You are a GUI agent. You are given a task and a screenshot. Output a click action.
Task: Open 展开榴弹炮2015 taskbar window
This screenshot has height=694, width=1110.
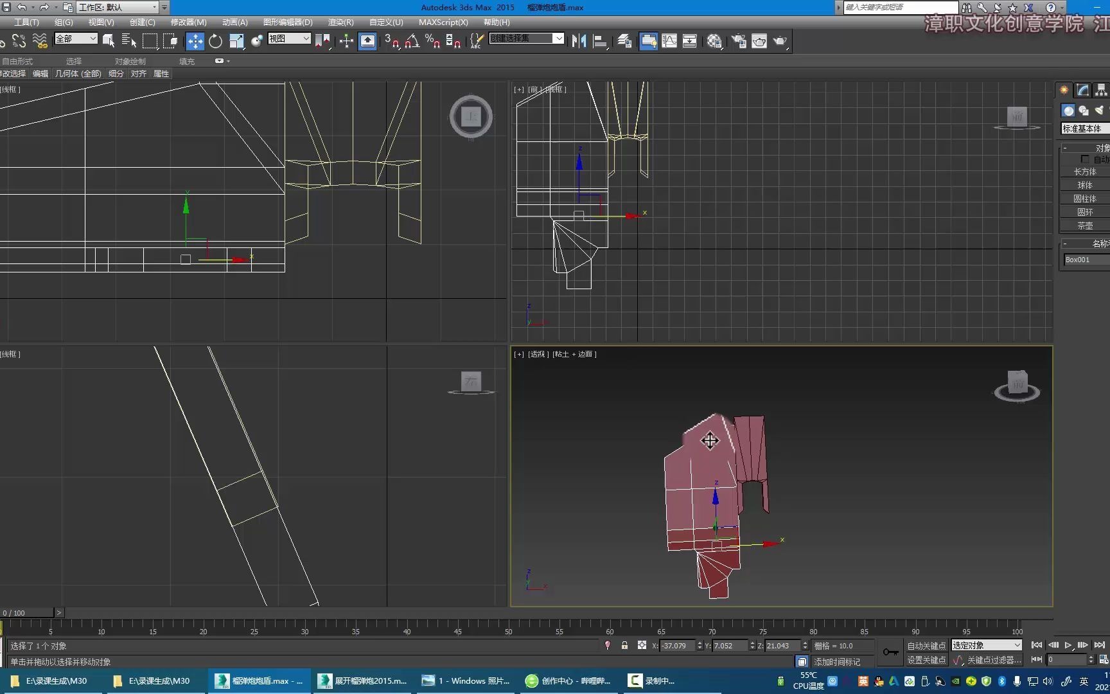(x=363, y=681)
